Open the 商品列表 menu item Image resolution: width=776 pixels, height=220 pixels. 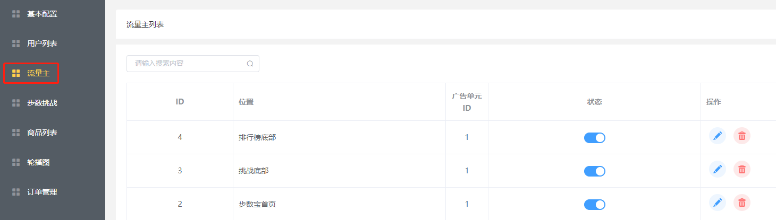pyautogui.click(x=42, y=133)
